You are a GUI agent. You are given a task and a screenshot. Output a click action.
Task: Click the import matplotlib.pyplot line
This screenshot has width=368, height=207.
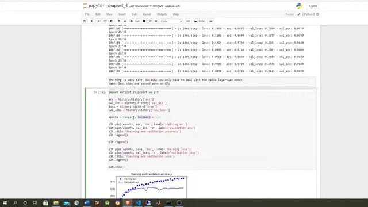(x=133, y=92)
